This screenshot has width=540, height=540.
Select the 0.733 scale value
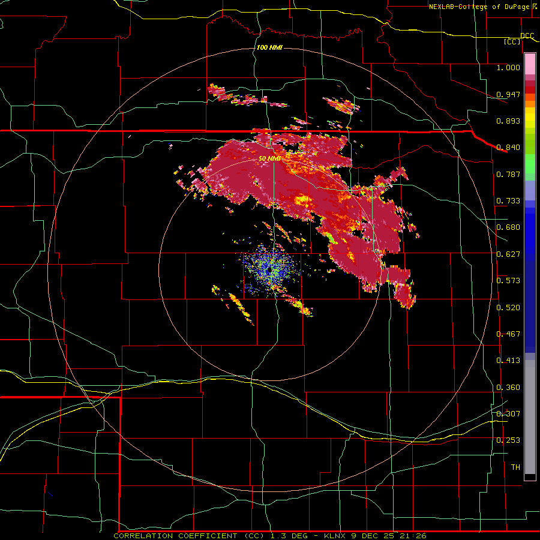508,201
